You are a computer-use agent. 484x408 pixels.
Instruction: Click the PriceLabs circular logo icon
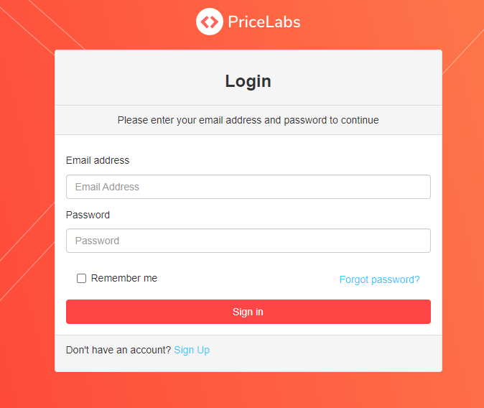tap(209, 22)
